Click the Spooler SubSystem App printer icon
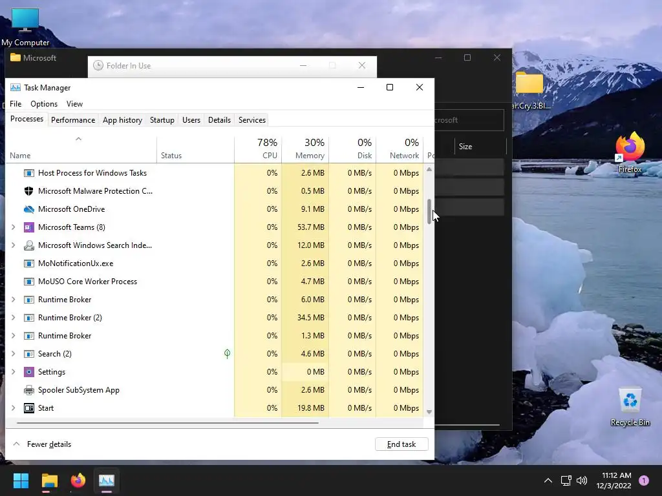 pos(28,390)
